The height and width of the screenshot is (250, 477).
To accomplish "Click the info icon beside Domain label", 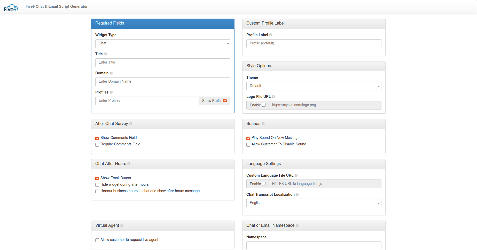I will [x=111, y=73].
